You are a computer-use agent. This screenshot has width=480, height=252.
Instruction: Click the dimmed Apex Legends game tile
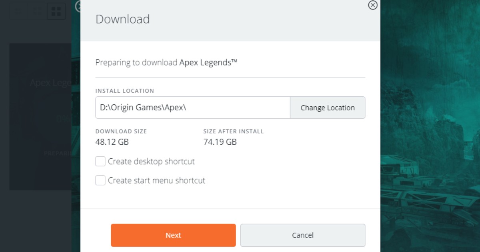40,116
